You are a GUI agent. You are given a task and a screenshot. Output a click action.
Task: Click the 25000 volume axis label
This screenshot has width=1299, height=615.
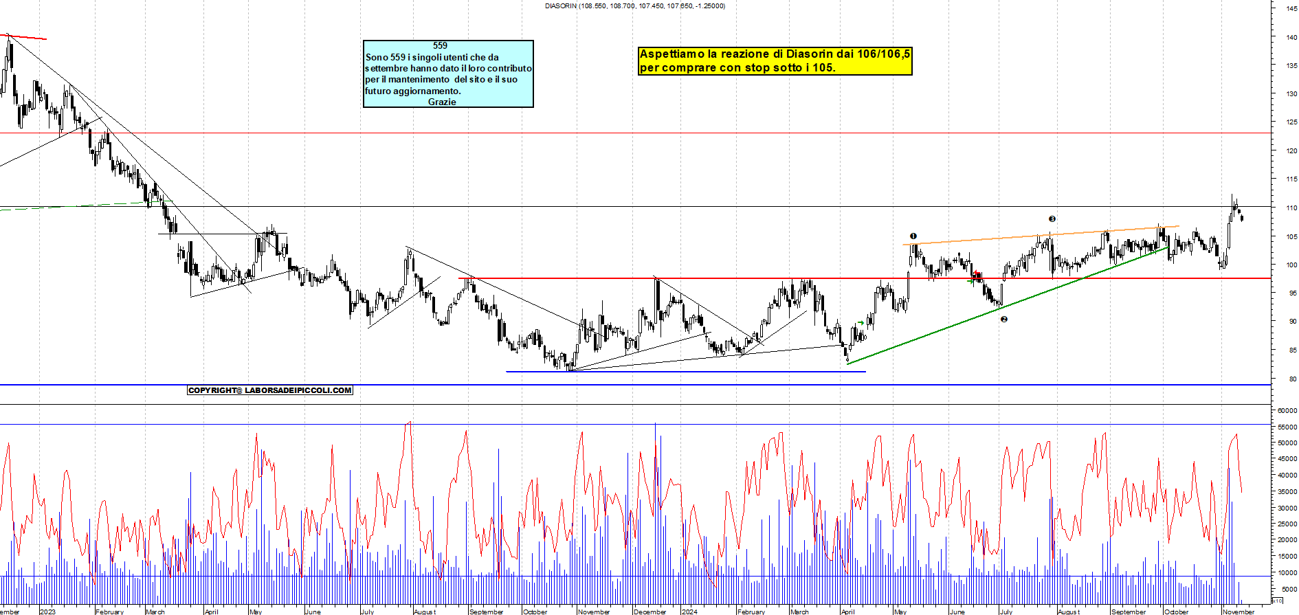(x=1287, y=524)
